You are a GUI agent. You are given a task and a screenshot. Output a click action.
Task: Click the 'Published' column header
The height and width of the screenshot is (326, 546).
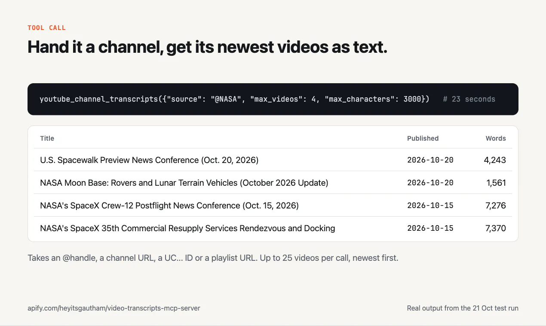point(423,138)
